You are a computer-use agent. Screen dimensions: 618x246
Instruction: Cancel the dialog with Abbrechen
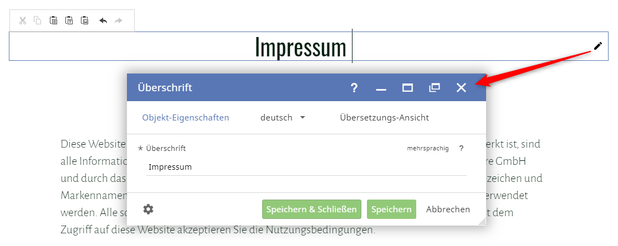[x=448, y=210]
